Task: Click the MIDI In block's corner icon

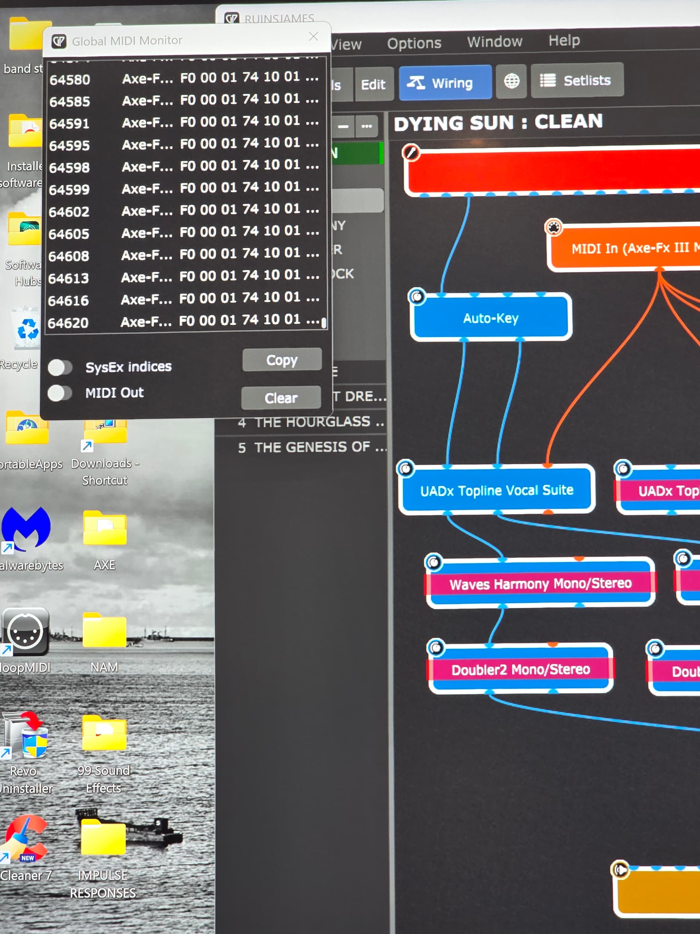Action: click(553, 228)
